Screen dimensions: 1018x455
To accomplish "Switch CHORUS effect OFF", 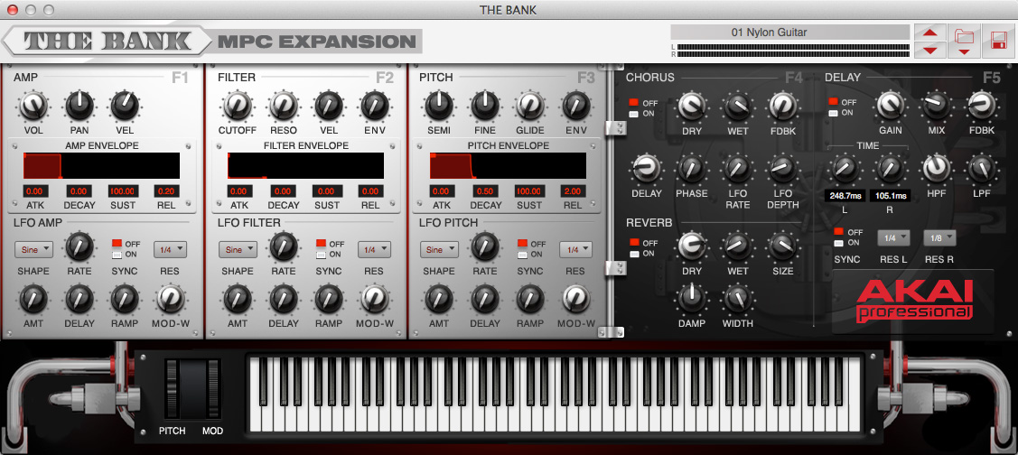I will tap(633, 103).
